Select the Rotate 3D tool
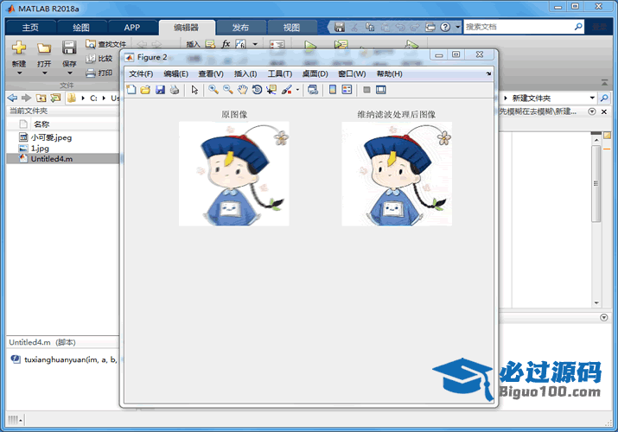The image size is (618, 432). pos(257,90)
